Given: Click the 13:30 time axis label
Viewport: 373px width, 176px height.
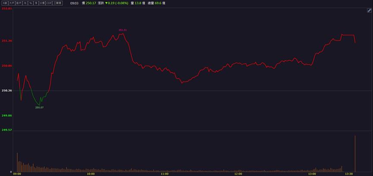Looking at the screenshot, I should 349,174.
